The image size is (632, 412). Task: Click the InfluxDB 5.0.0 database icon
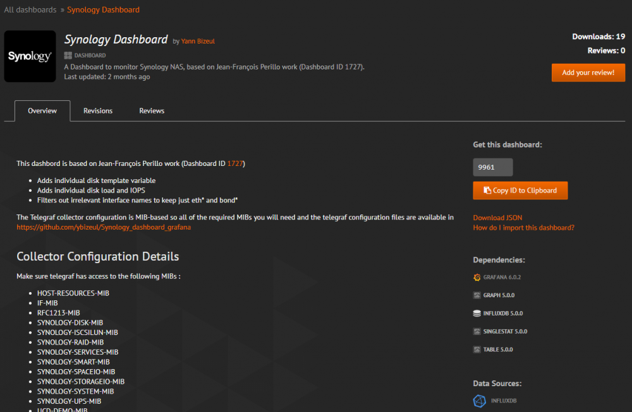click(477, 314)
